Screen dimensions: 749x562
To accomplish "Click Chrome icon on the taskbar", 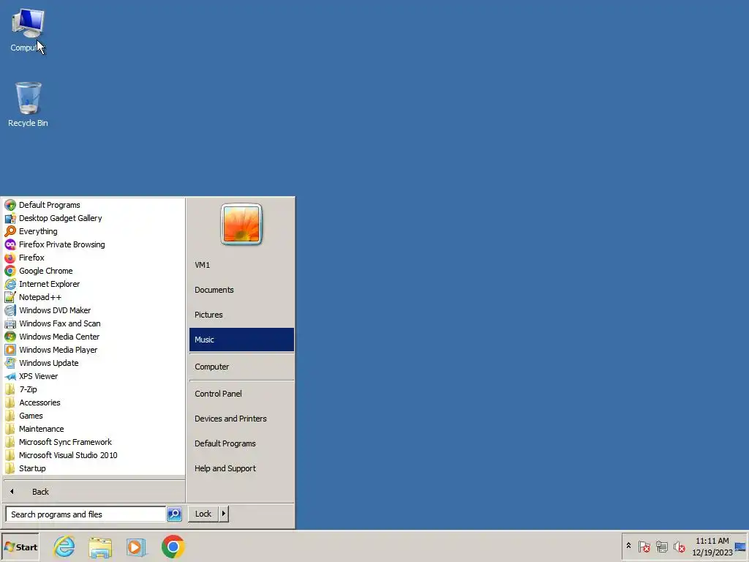I will pyautogui.click(x=173, y=547).
